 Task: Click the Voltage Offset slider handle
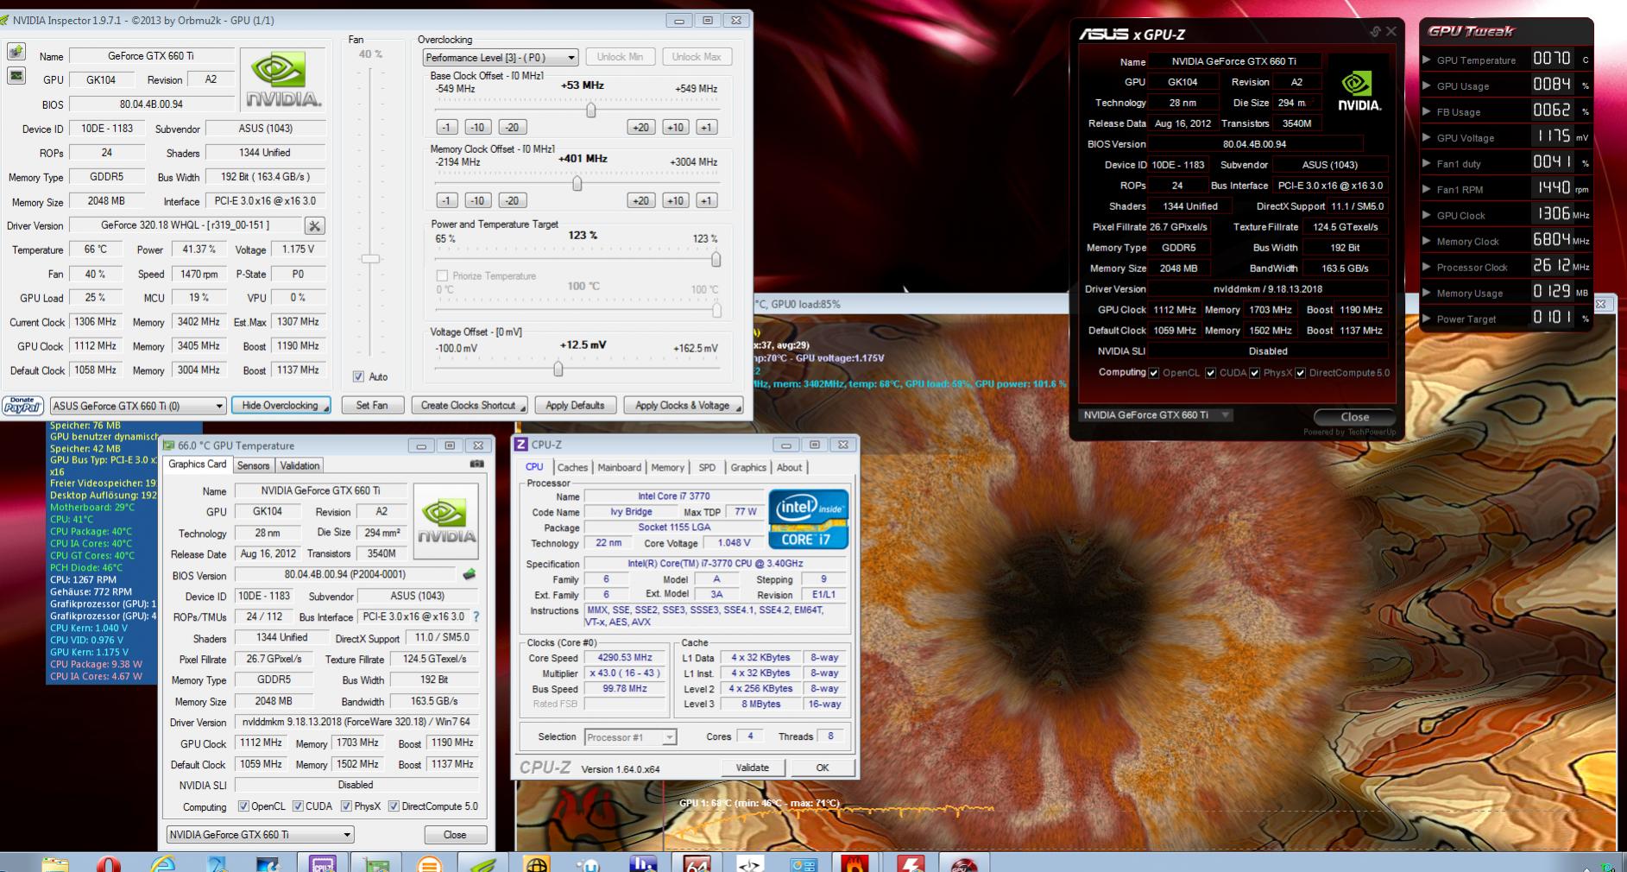pyautogui.click(x=558, y=369)
